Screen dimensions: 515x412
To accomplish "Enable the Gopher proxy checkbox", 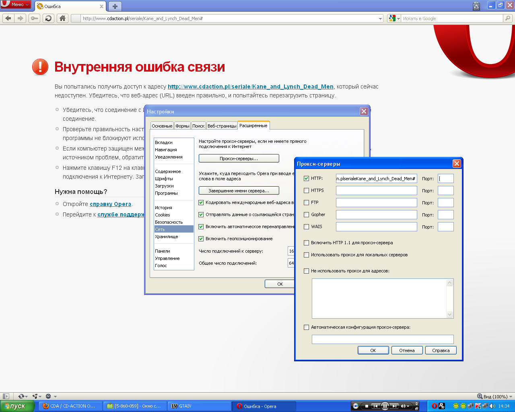I will click(307, 214).
